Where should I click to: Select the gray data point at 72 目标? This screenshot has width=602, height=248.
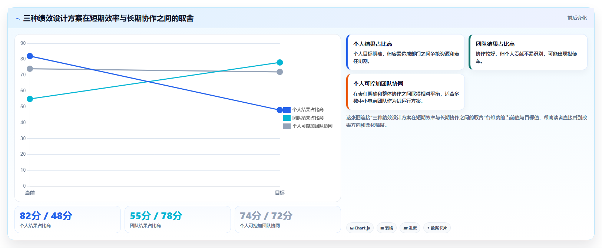[280, 72]
